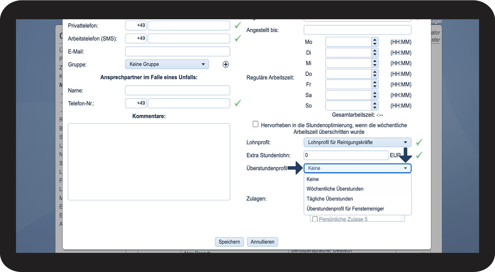The image size is (495, 272).
Task: Select Überstundenprofil für Fensterreiniger option
Action: pos(345,209)
